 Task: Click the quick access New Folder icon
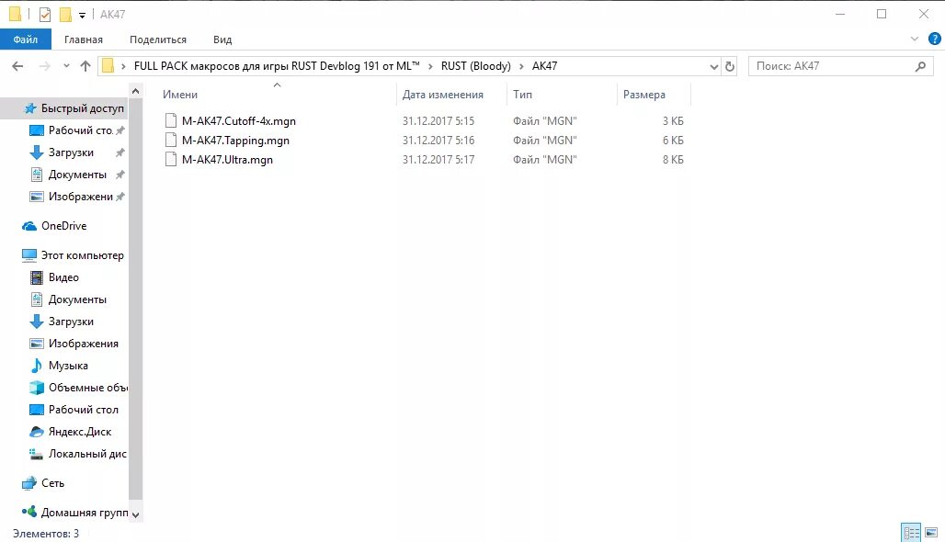click(x=65, y=14)
